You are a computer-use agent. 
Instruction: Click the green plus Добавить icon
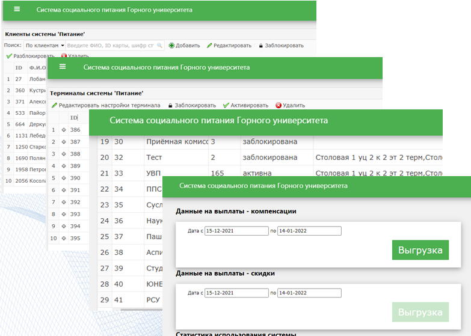point(171,46)
